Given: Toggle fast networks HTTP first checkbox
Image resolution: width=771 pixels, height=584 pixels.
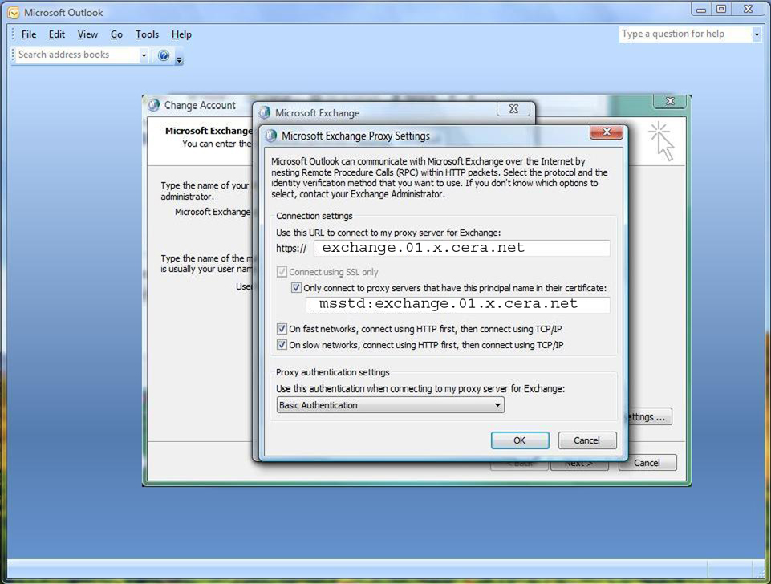Looking at the screenshot, I should click(282, 328).
